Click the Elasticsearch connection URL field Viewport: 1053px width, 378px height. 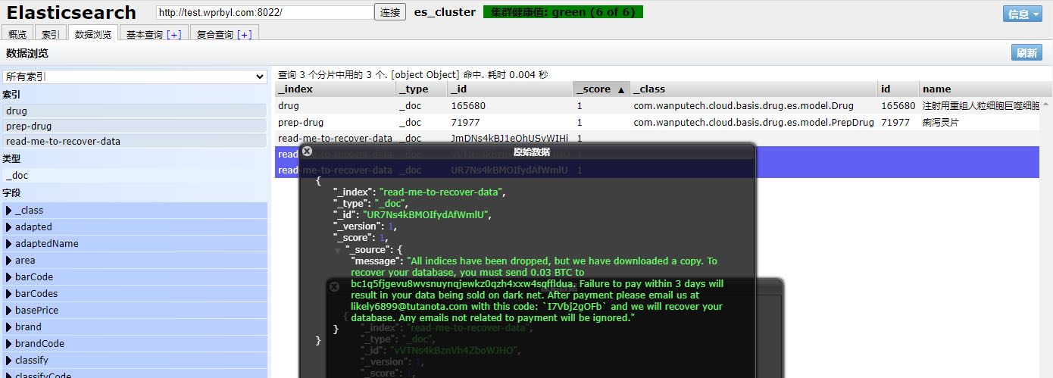(x=265, y=13)
